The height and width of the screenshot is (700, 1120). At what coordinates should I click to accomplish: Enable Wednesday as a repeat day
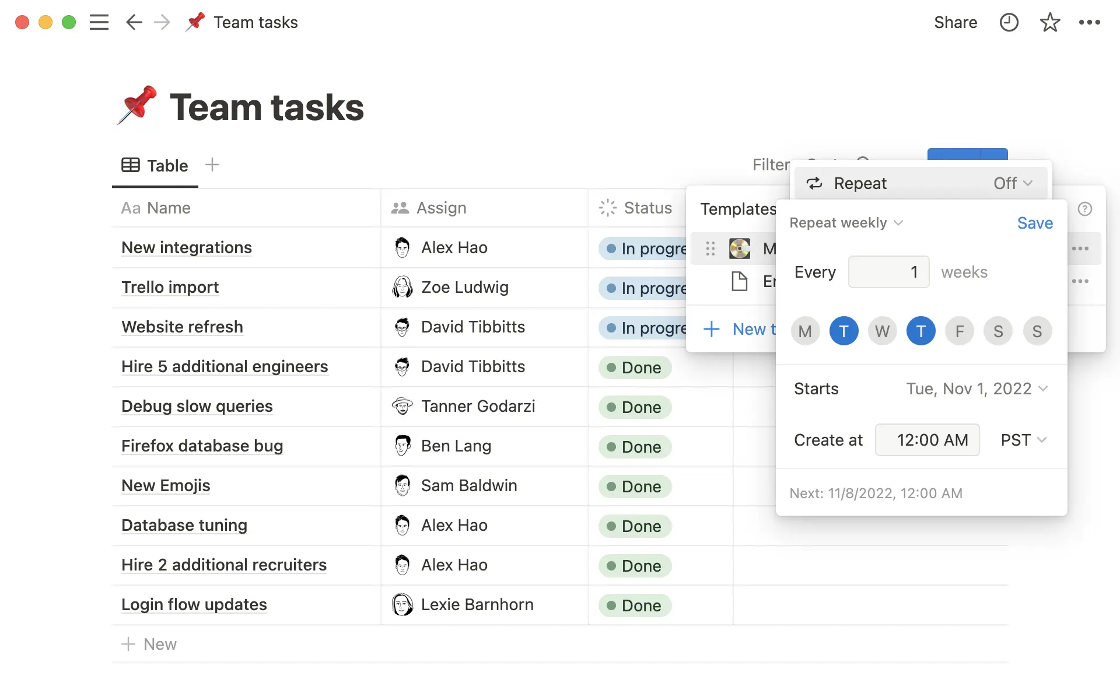[882, 331]
